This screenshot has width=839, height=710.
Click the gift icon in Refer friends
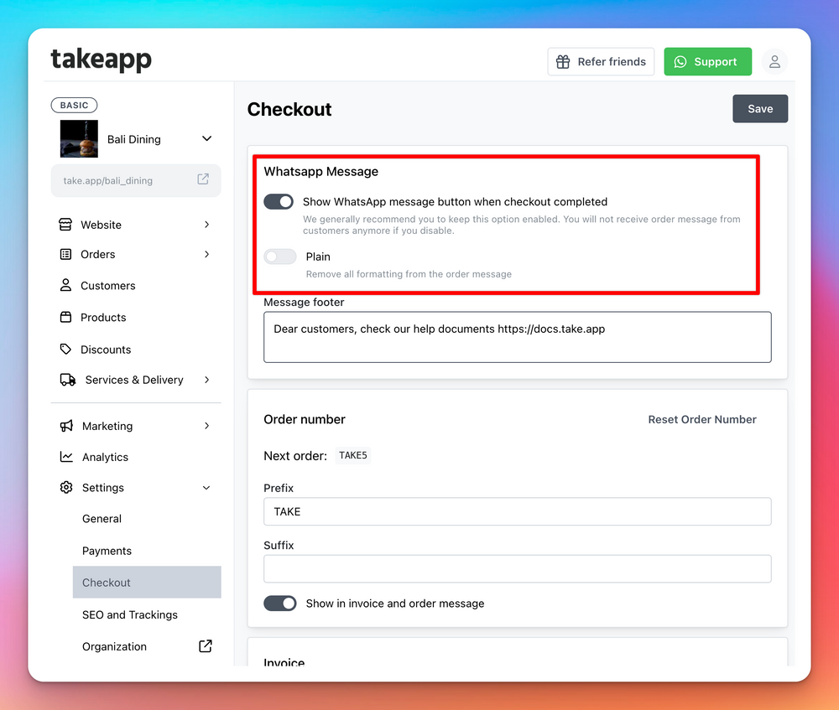pyautogui.click(x=563, y=62)
